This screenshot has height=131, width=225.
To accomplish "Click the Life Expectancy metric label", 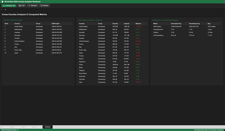I will (158, 35).
